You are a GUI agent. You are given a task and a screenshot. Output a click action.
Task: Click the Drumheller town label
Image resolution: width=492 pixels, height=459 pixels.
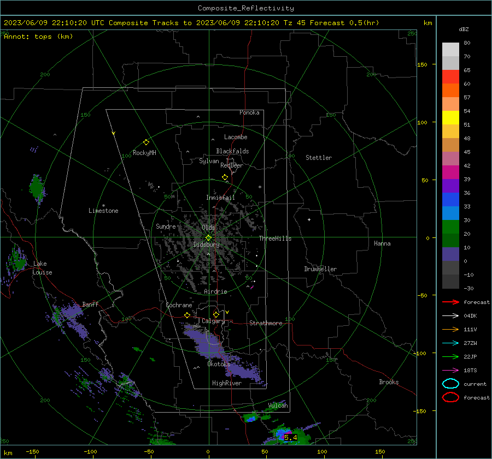(320, 269)
